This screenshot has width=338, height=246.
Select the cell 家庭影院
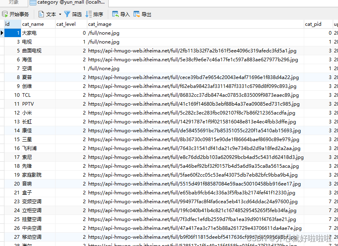[x=38, y=175]
